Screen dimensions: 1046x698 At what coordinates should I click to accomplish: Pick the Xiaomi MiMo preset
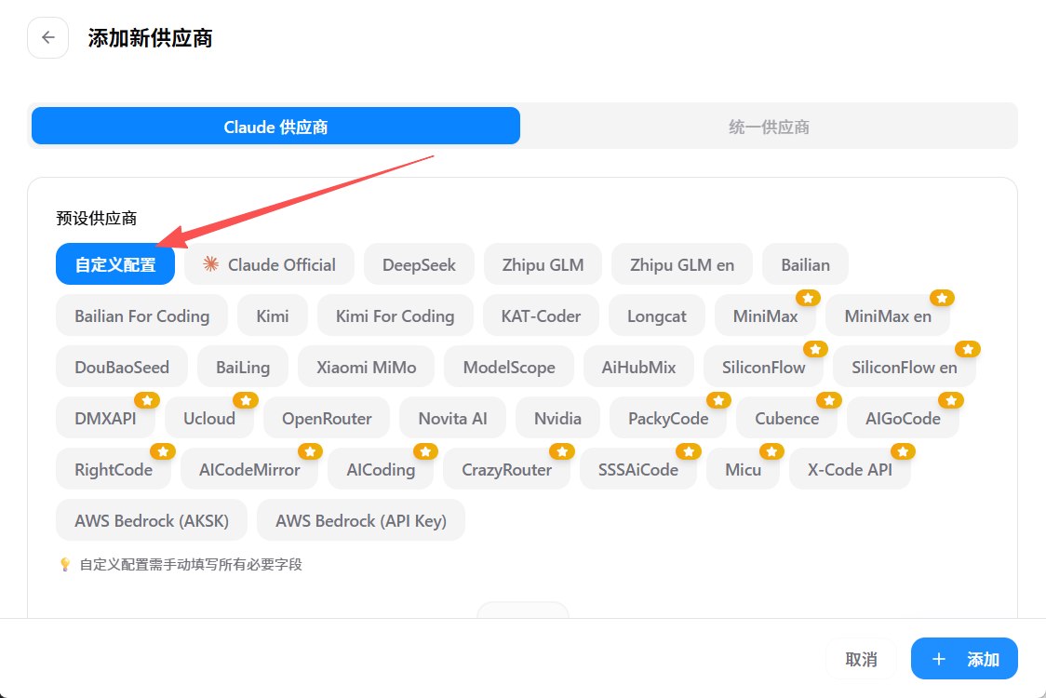(x=367, y=367)
